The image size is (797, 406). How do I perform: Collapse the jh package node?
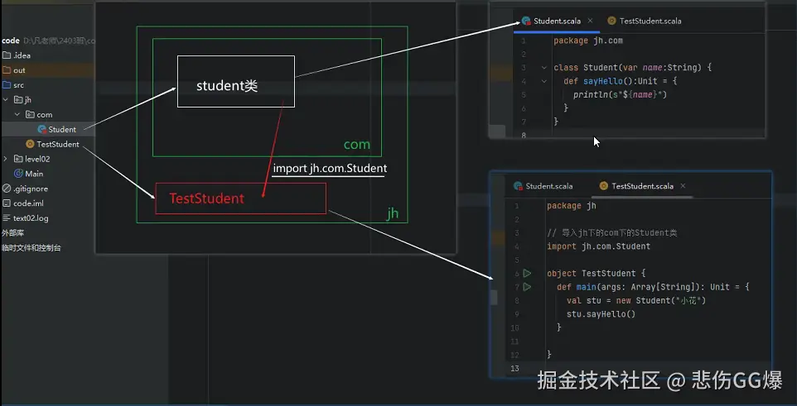(x=6, y=99)
